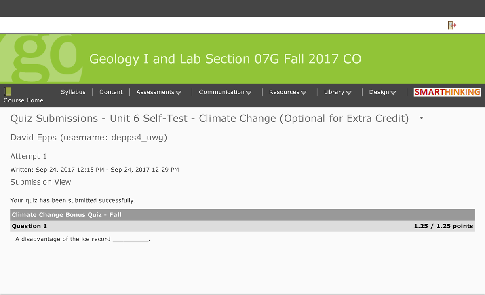The width and height of the screenshot is (485, 295).
Task: Click the 1.25 points score display
Action: tap(443, 226)
